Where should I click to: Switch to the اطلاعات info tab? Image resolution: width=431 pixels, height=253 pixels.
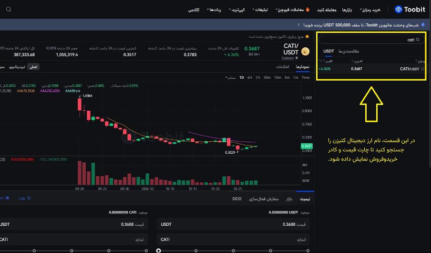pyautogui.click(x=283, y=67)
